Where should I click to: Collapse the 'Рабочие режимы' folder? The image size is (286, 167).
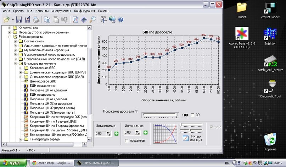pos(10,37)
